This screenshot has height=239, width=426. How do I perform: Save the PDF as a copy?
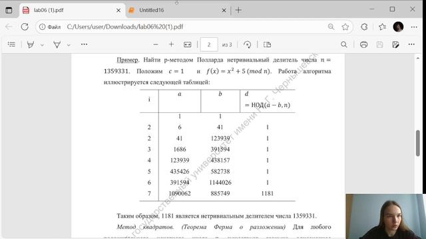click(395, 44)
